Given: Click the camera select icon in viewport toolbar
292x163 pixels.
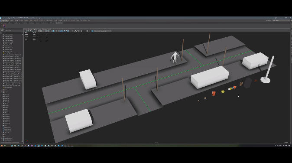Looking at the screenshot, I should 25,31.
